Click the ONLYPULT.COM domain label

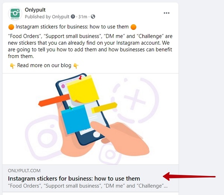[x=24, y=171]
